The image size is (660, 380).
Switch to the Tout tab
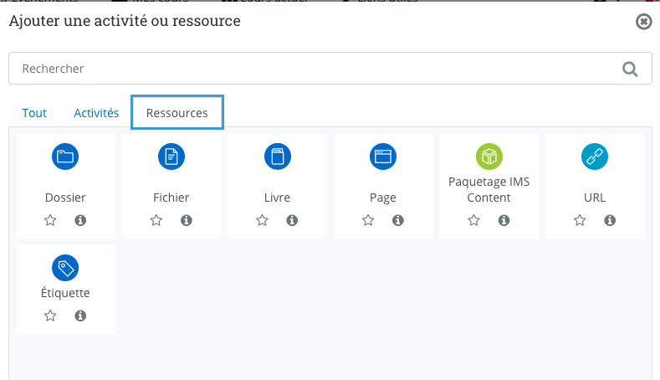tap(34, 113)
